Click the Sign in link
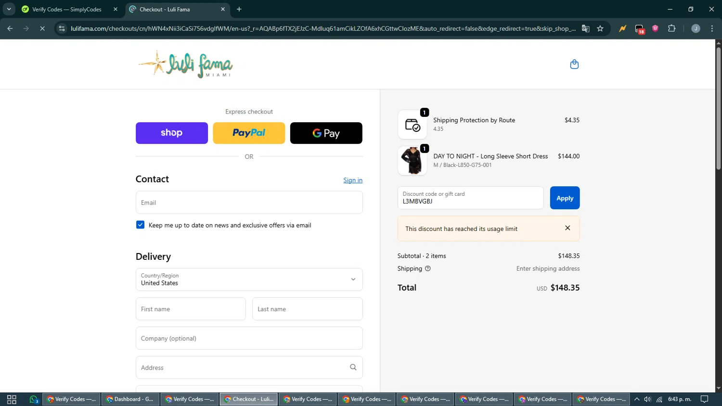This screenshot has width=722, height=406. pos(353,180)
